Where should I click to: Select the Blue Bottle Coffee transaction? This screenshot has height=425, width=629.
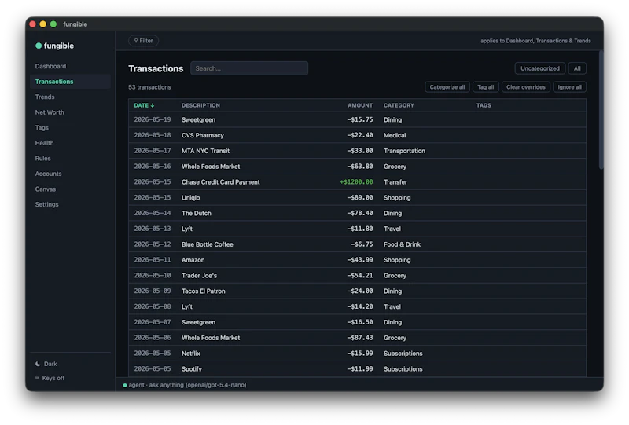[x=357, y=244]
